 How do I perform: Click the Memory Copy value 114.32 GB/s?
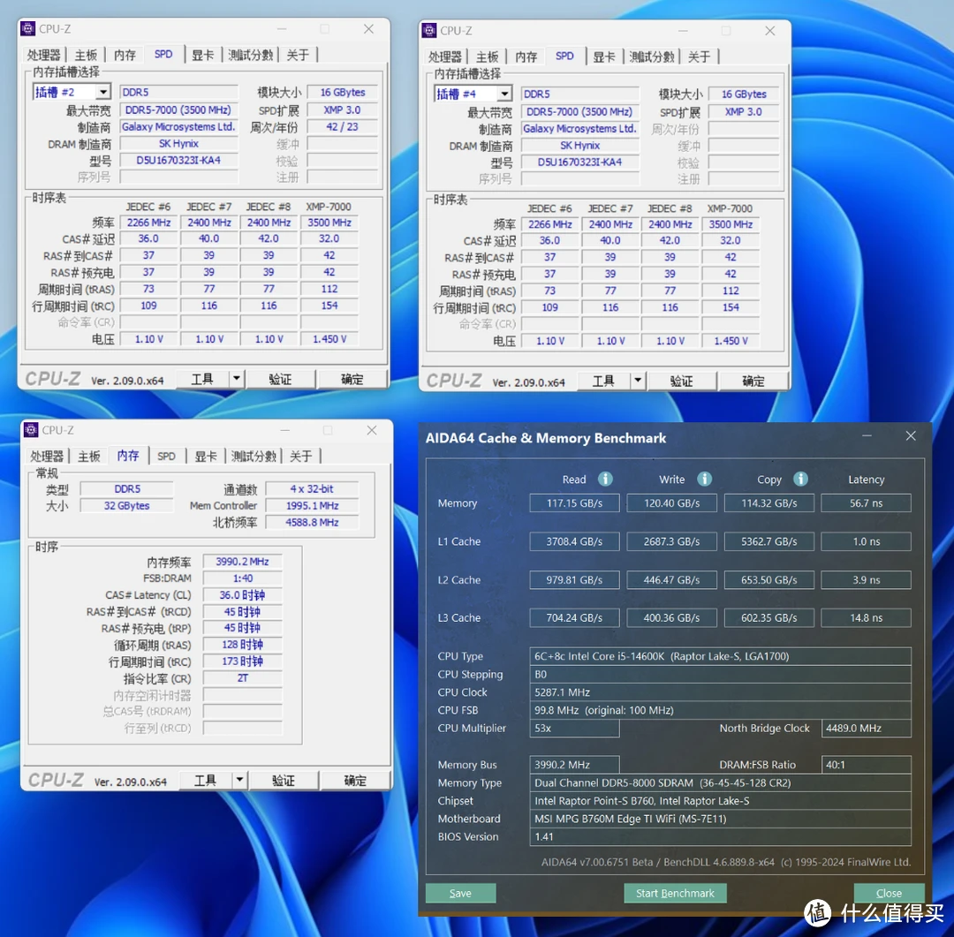[769, 503]
